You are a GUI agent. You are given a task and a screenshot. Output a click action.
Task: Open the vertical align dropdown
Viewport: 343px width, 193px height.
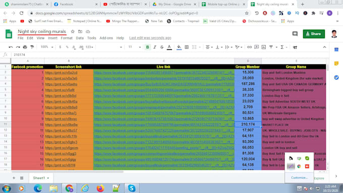pyautogui.click(x=219, y=47)
